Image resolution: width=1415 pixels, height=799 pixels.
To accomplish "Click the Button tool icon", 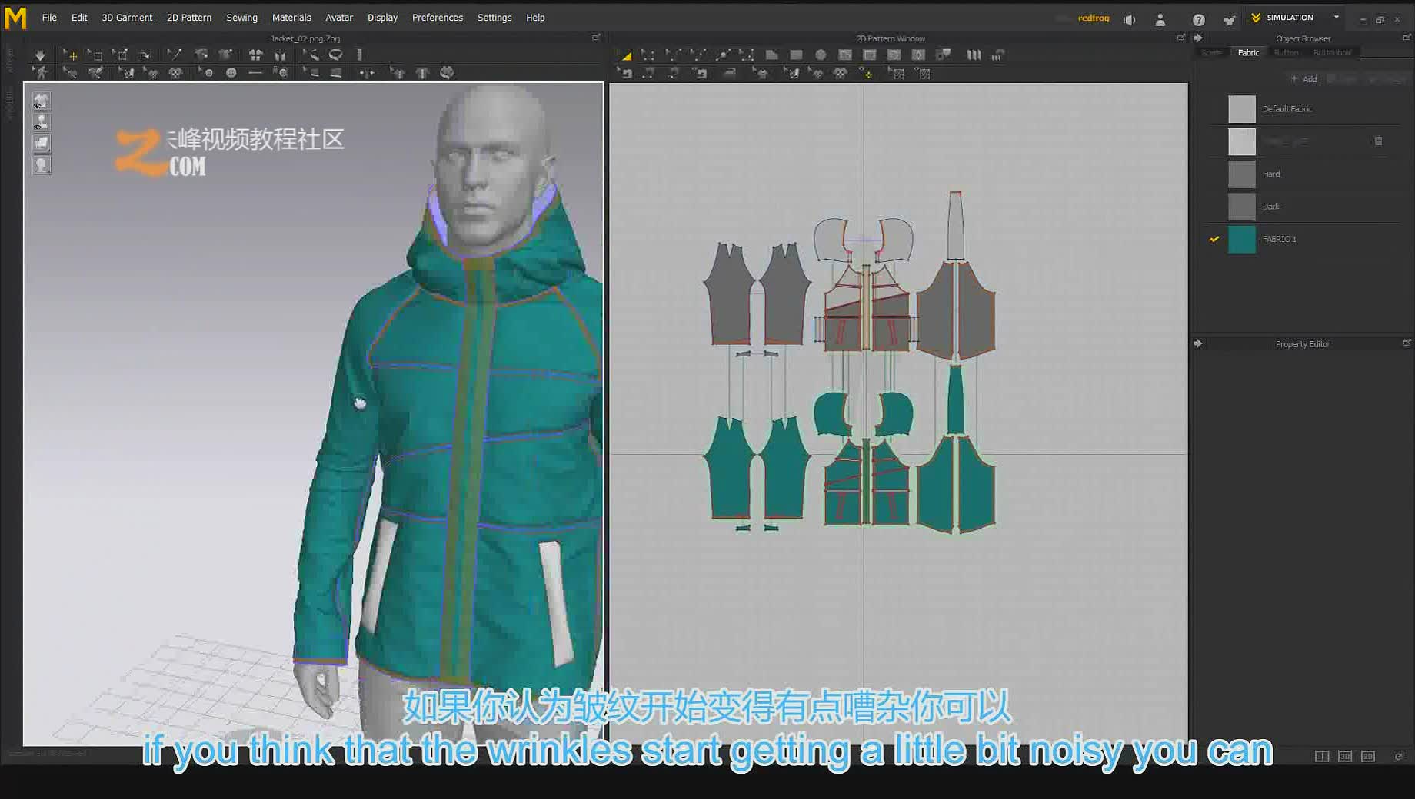I will 231,73.
